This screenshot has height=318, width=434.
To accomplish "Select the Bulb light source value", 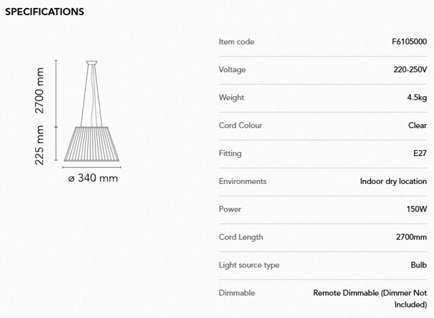I will [x=419, y=265].
